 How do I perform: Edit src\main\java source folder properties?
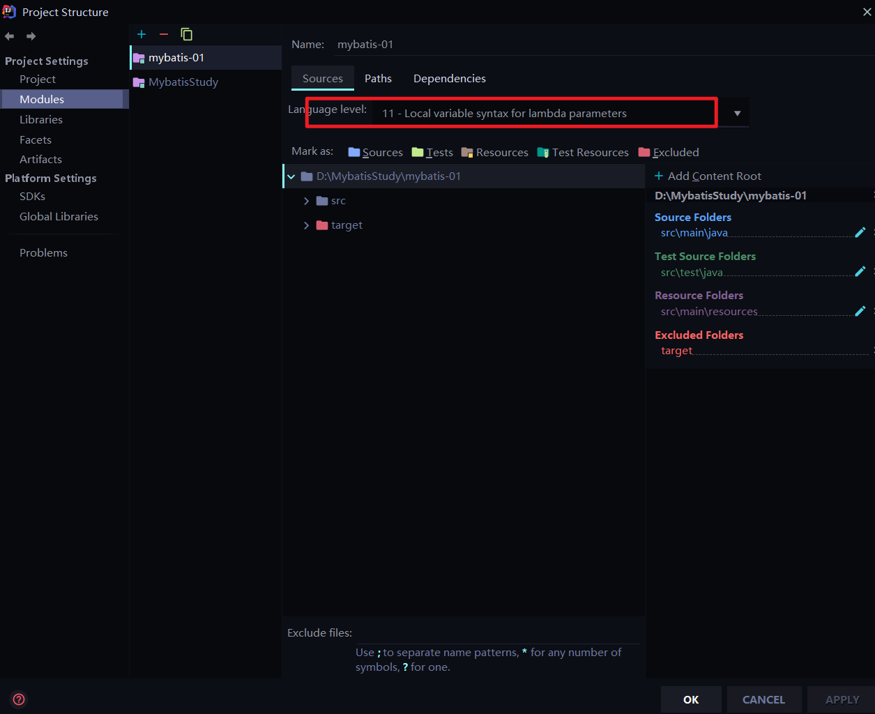point(860,232)
